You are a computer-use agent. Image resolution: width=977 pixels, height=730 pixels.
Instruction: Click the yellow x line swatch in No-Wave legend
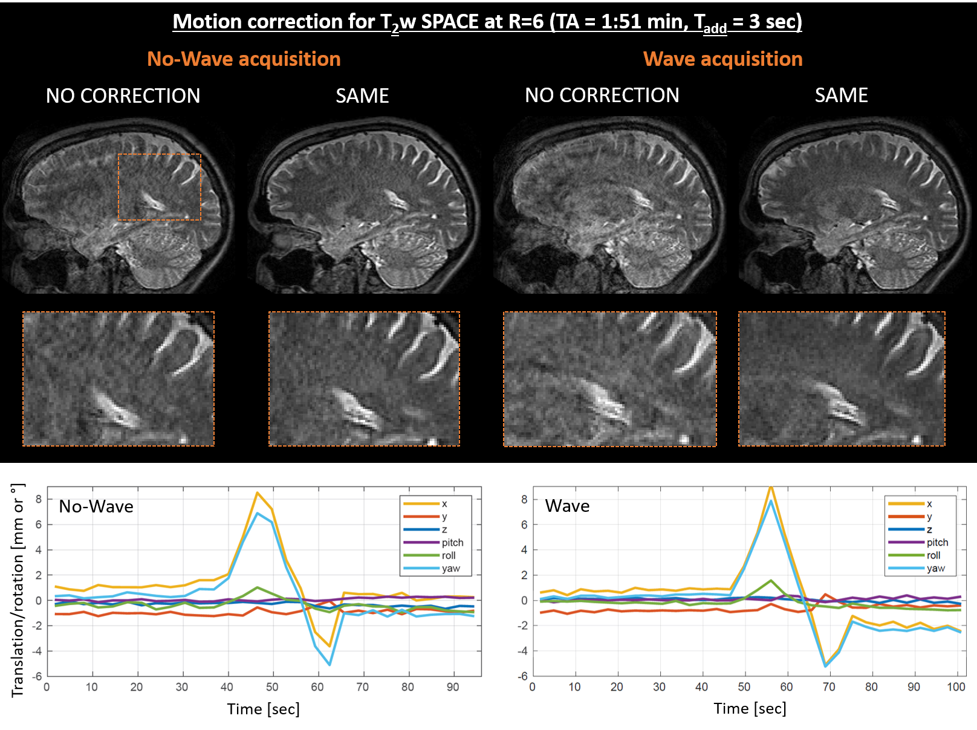(421, 504)
